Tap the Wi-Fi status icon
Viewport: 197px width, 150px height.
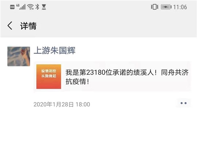31,7
